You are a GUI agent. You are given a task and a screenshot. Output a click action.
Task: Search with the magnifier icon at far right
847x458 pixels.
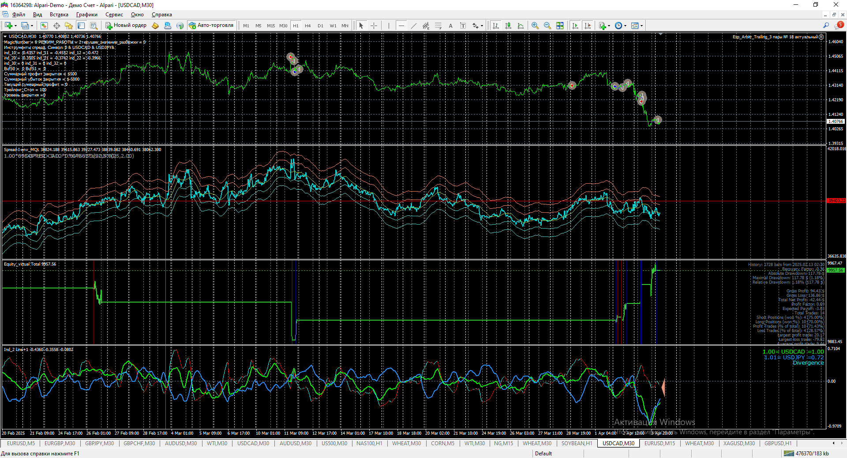(x=826, y=26)
